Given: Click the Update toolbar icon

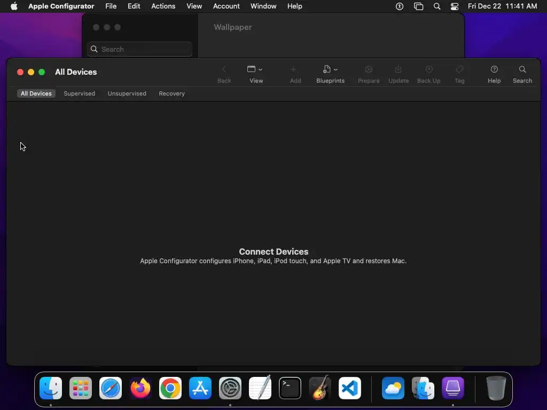Looking at the screenshot, I should (x=398, y=69).
